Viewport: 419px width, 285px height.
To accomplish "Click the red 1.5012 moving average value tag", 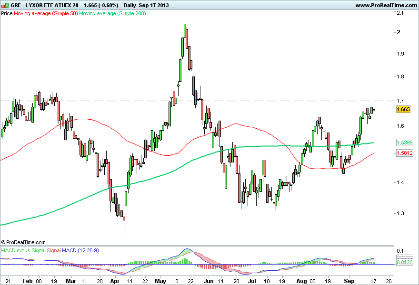I will (405, 153).
